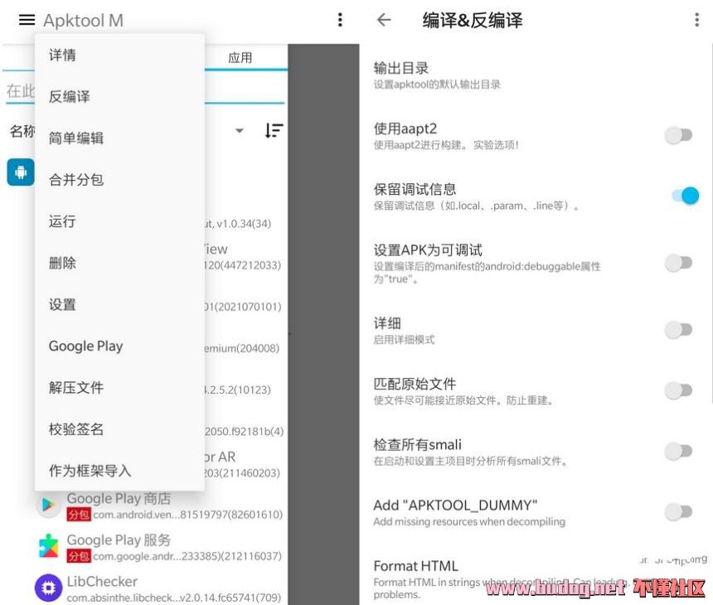Viewport: 713px width, 605px height.
Task: Tap the blue Android app icon
Action: [x=21, y=172]
